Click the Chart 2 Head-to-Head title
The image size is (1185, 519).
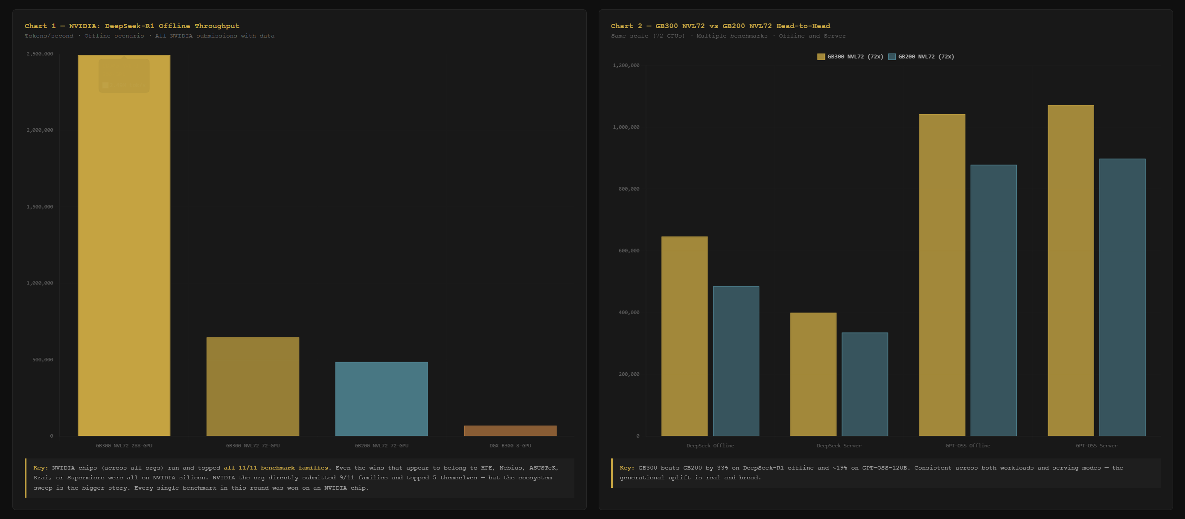(720, 26)
